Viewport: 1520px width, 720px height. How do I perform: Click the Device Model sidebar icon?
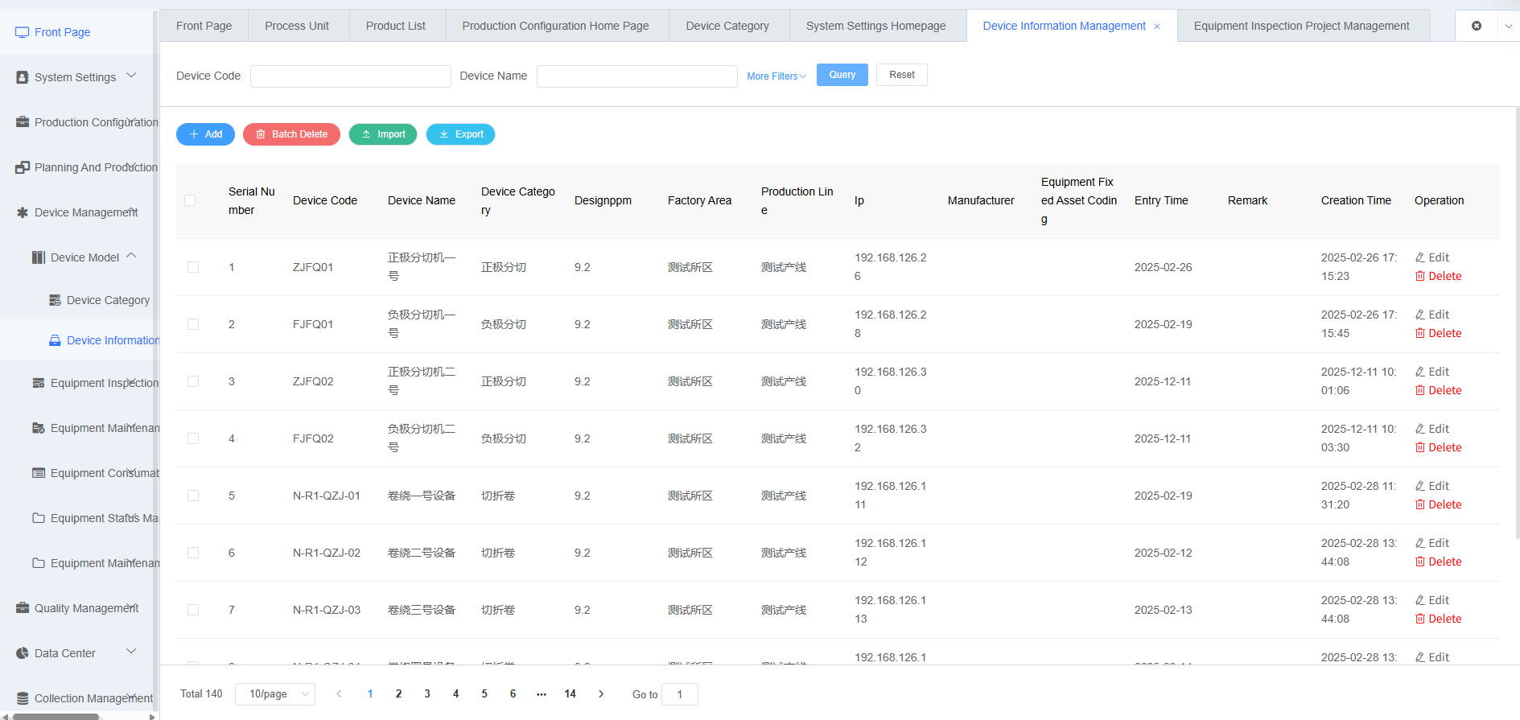39,257
